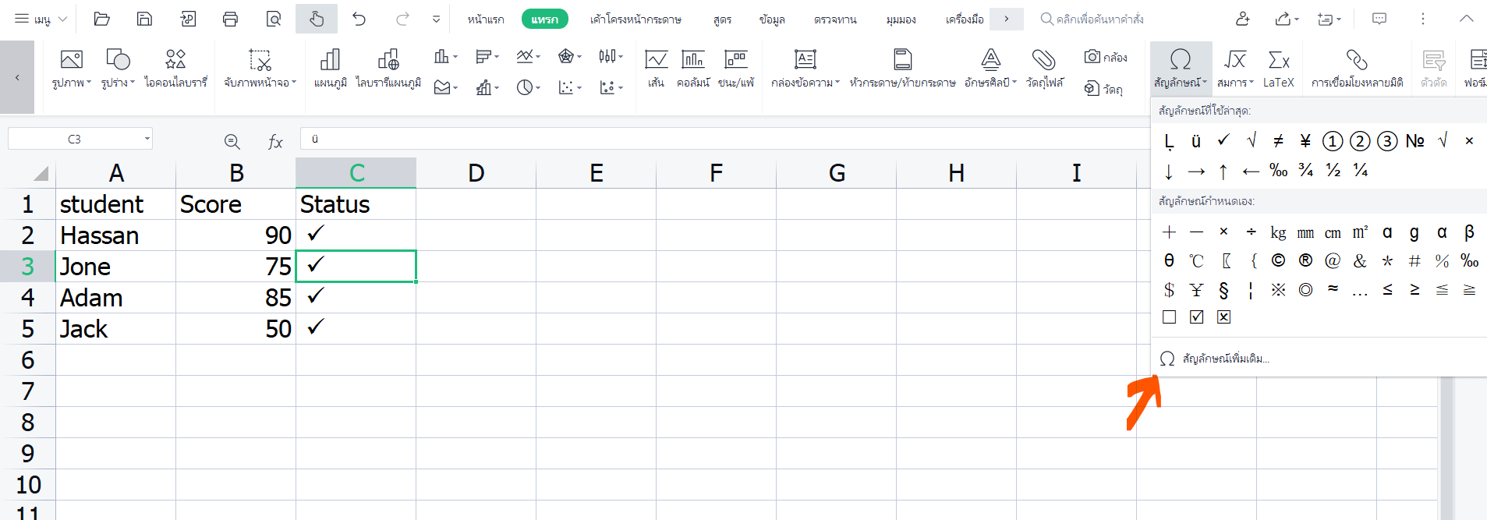Open สัญลักษณ์เพิ่มเติม more symbols link
Viewport: 1487px width, 520px height.
[1226, 359]
